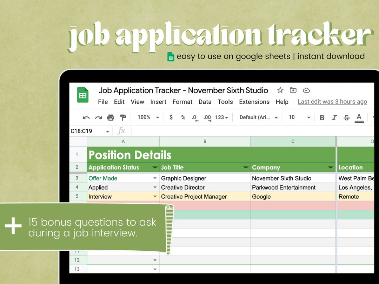Select the 'Remote' location cell

[355, 197]
